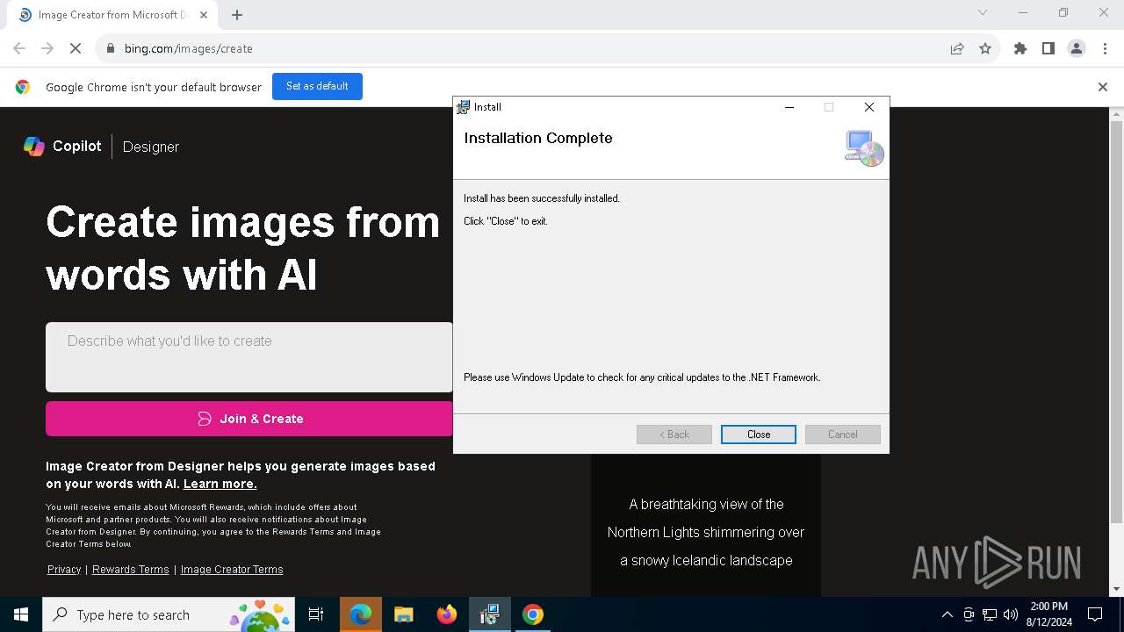Toggle Chrome side panel icon
Screen dimensions: 1124x632
click(1048, 48)
